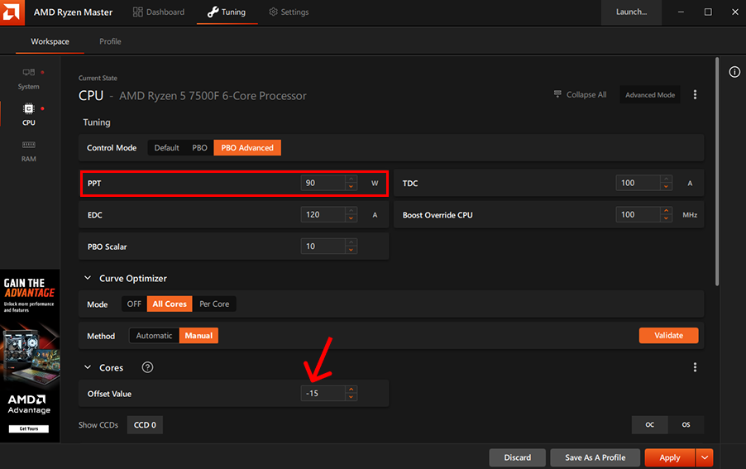Open the Apply button dropdown arrow
This screenshot has height=469, width=746.
(705, 457)
